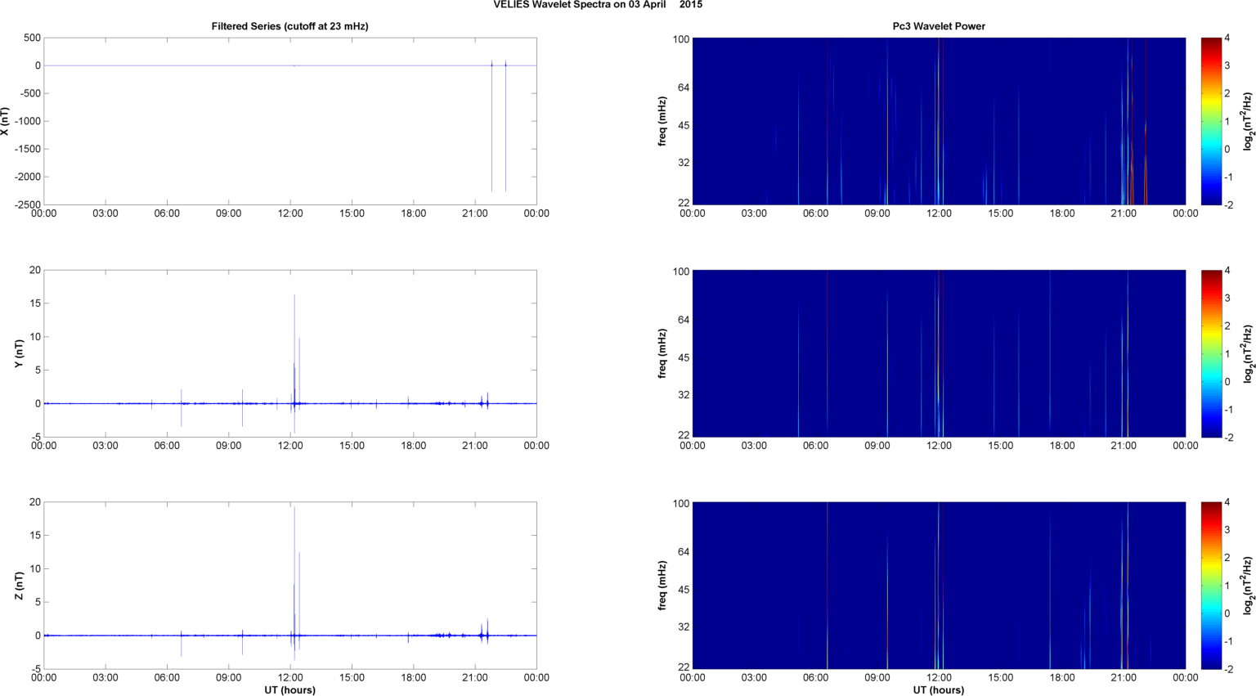Click the "22" frequency tick of X-component spectrogram
Screen dimensions: 1256x696
click(684, 202)
